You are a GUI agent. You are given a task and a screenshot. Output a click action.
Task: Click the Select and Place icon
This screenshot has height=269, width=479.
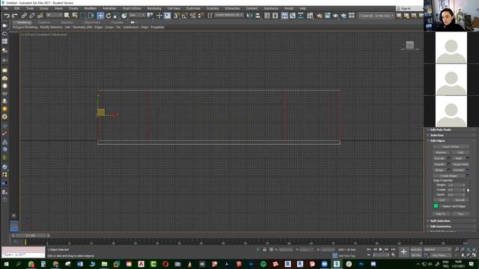click(x=124, y=16)
